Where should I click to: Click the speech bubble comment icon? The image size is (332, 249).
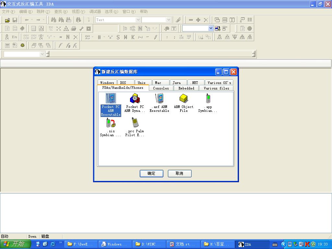[167, 29]
